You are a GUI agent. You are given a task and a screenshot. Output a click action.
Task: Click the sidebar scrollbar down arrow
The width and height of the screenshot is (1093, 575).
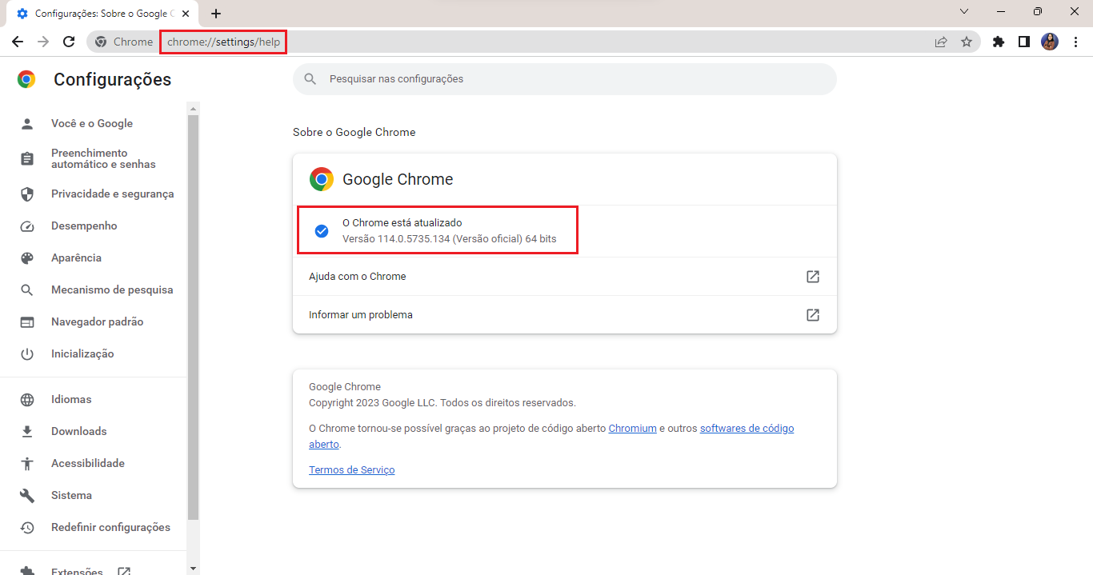193,568
